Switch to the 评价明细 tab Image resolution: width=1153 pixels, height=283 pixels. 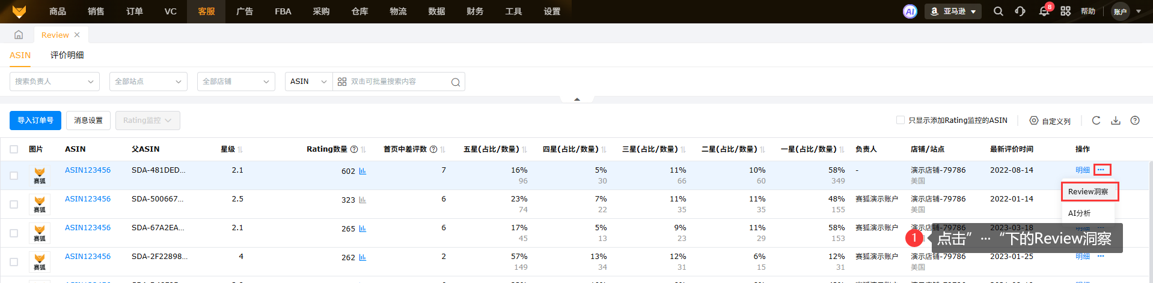coord(67,55)
